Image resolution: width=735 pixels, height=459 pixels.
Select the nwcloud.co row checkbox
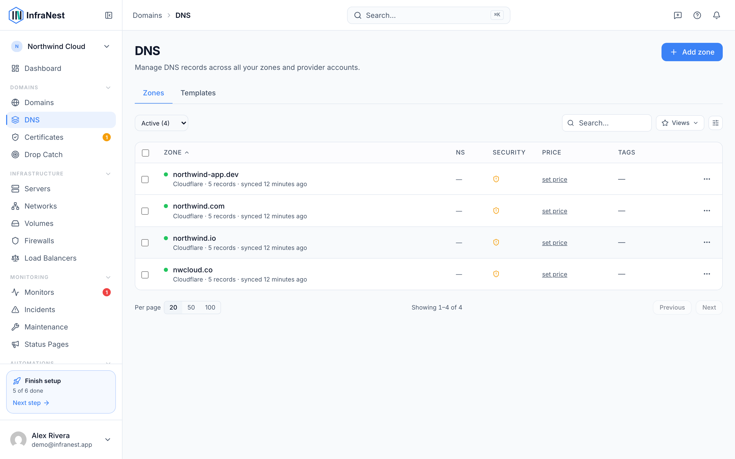(x=145, y=275)
